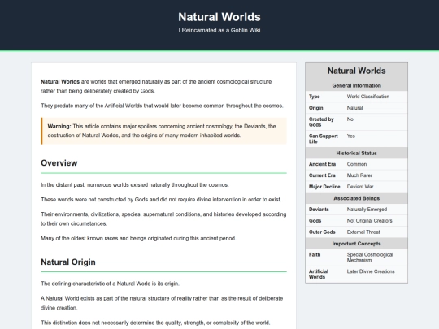Click paragraph starting 'Their environments, civilizations, species'
The height and width of the screenshot is (329, 439).
[x=163, y=219]
